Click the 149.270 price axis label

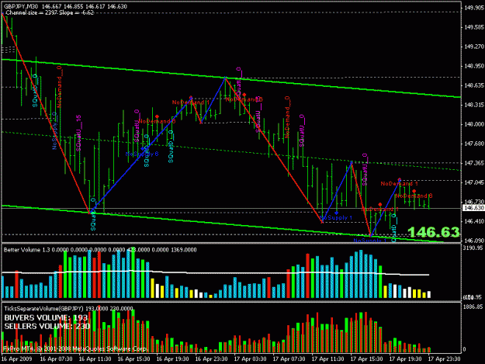[473, 47]
